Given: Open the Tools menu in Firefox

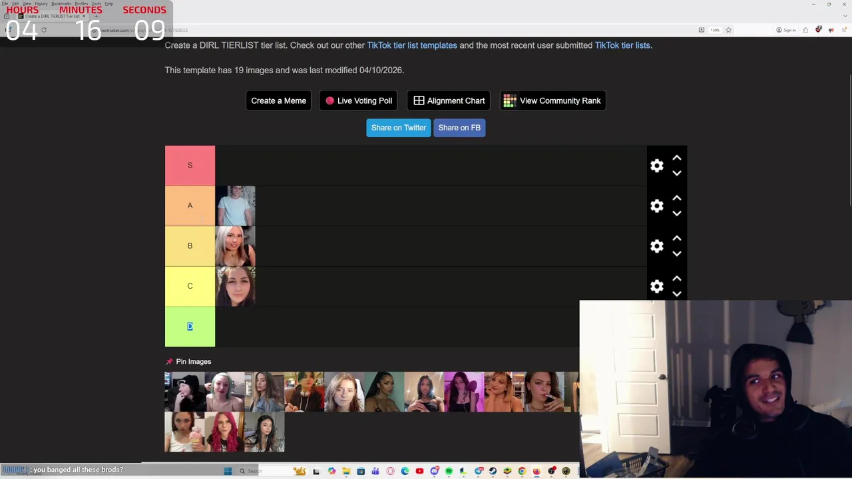Looking at the screenshot, I should point(97,4).
